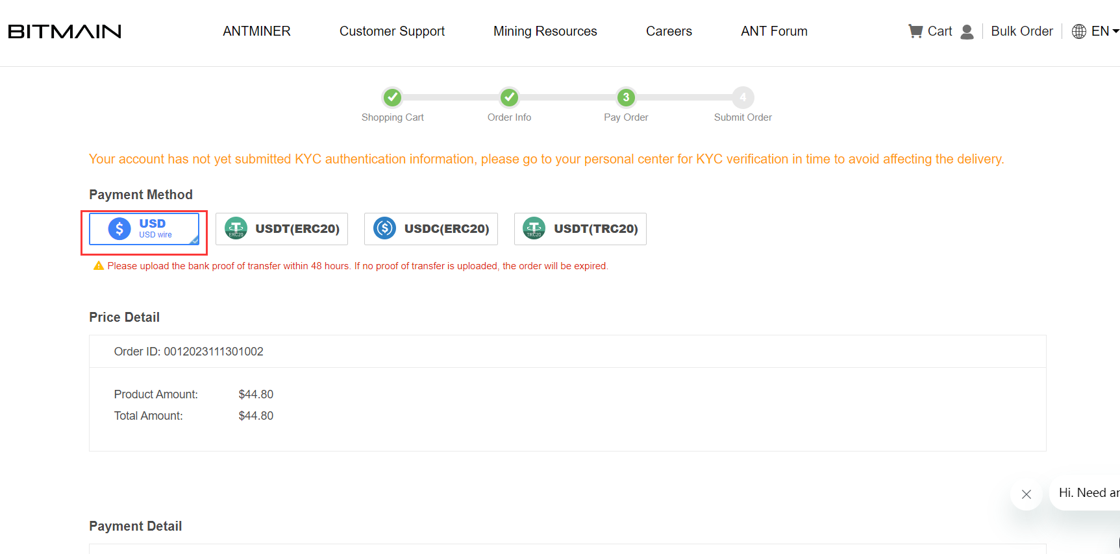The width and height of the screenshot is (1120, 554).
Task: Click the globe language icon
Action: point(1079,31)
